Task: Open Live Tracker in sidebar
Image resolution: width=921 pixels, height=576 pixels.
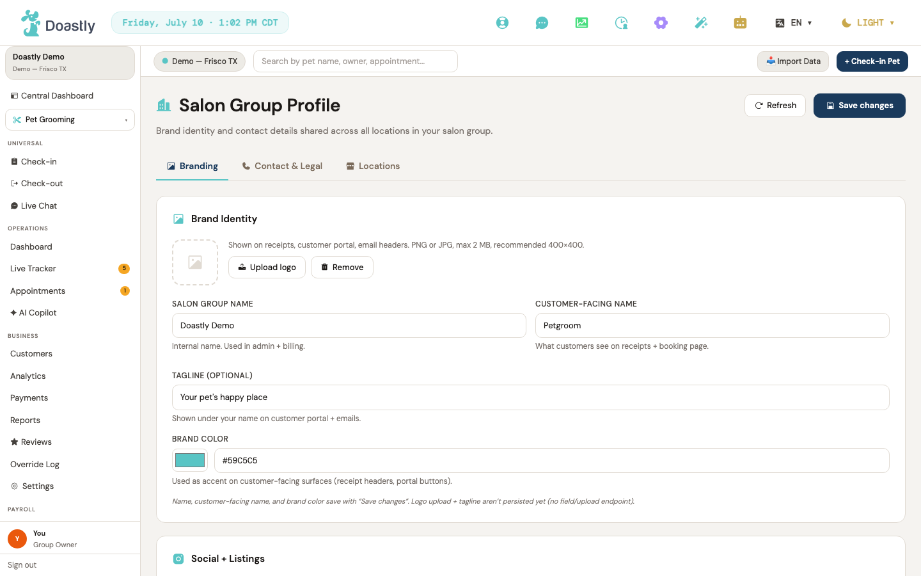Action: [x=70, y=269]
